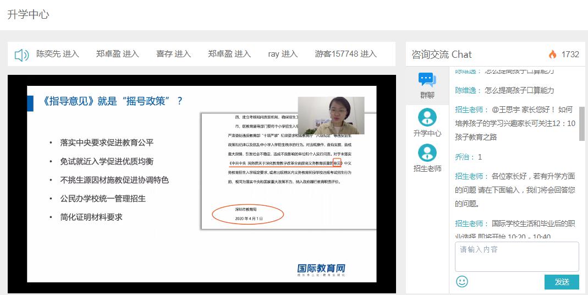The image size is (588, 295).
Task: Click the 发送 send button
Action: click(x=562, y=282)
